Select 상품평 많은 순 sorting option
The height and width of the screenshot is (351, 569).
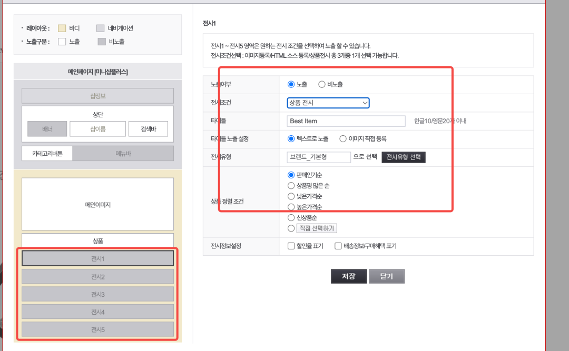[290, 185]
